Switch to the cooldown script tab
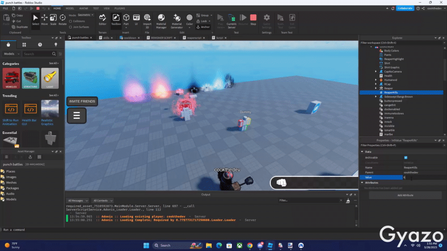Image resolution: width=447 pixels, height=251 pixels. coord(130,38)
